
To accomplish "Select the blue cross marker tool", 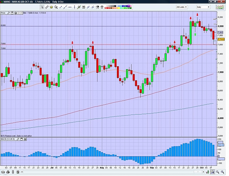I will click(88, 7).
